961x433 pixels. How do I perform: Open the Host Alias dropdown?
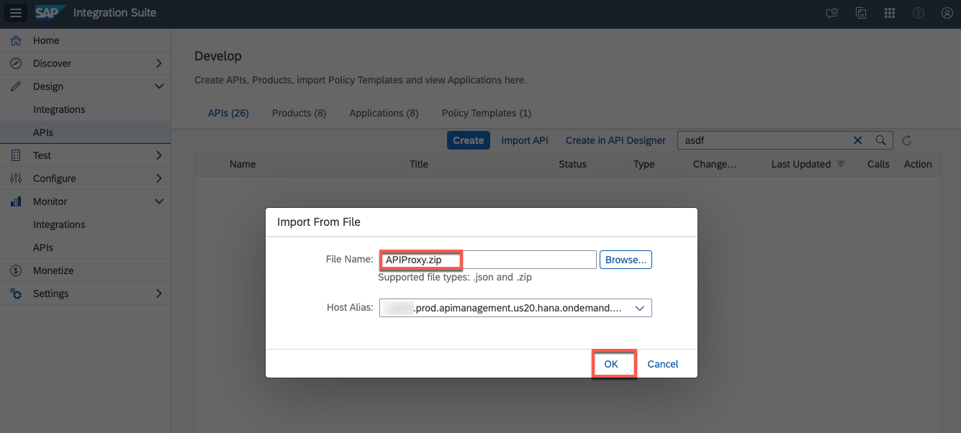click(x=515, y=308)
